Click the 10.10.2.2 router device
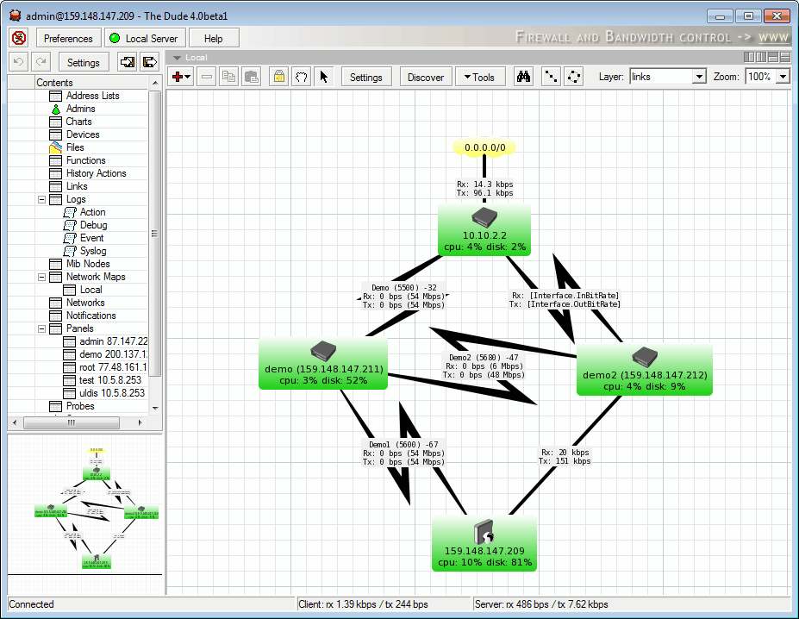 pyautogui.click(x=484, y=230)
